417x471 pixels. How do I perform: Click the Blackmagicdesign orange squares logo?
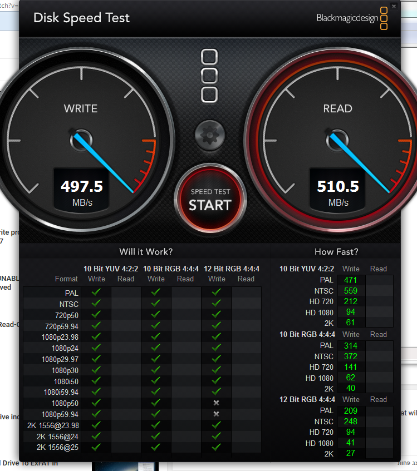point(384,18)
